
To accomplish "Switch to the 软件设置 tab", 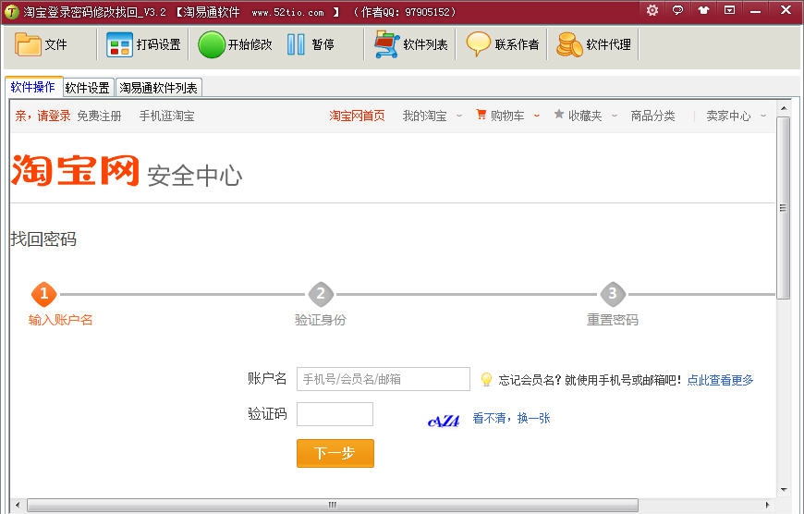I will 88,88.
